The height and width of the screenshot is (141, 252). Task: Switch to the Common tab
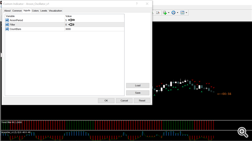point(17,11)
